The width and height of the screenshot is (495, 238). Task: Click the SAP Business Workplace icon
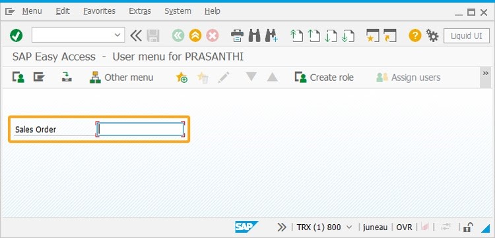click(67, 77)
